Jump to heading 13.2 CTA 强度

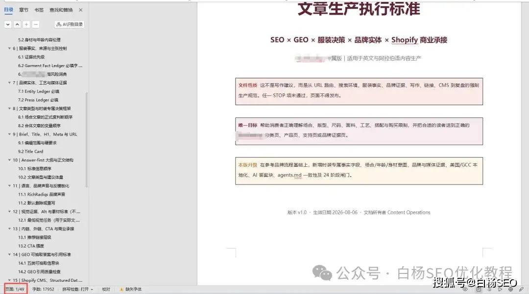coord(31,246)
